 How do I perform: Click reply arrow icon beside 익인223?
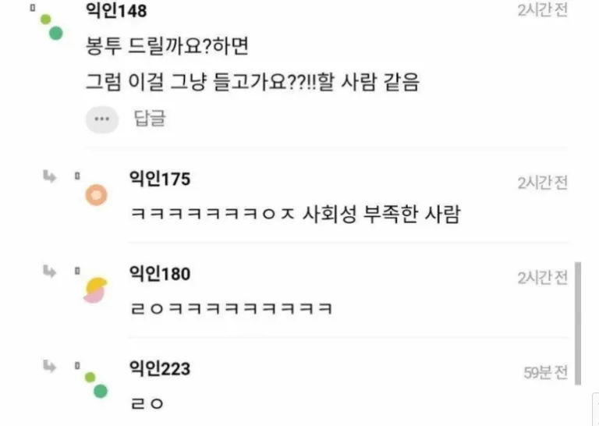(x=50, y=366)
